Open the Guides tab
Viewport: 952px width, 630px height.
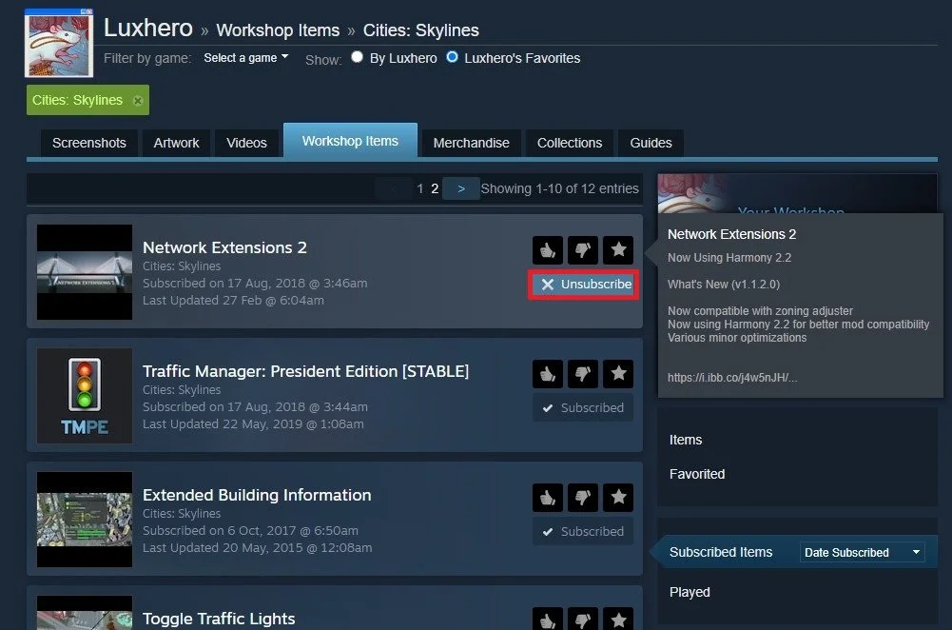click(651, 143)
